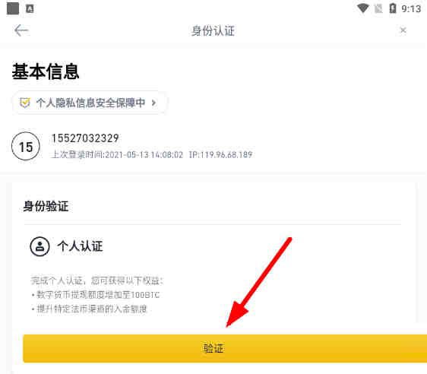Viewport: 427px width, 374px height.
Task: Tap the 个人认证 person icon
Action: (x=40, y=246)
